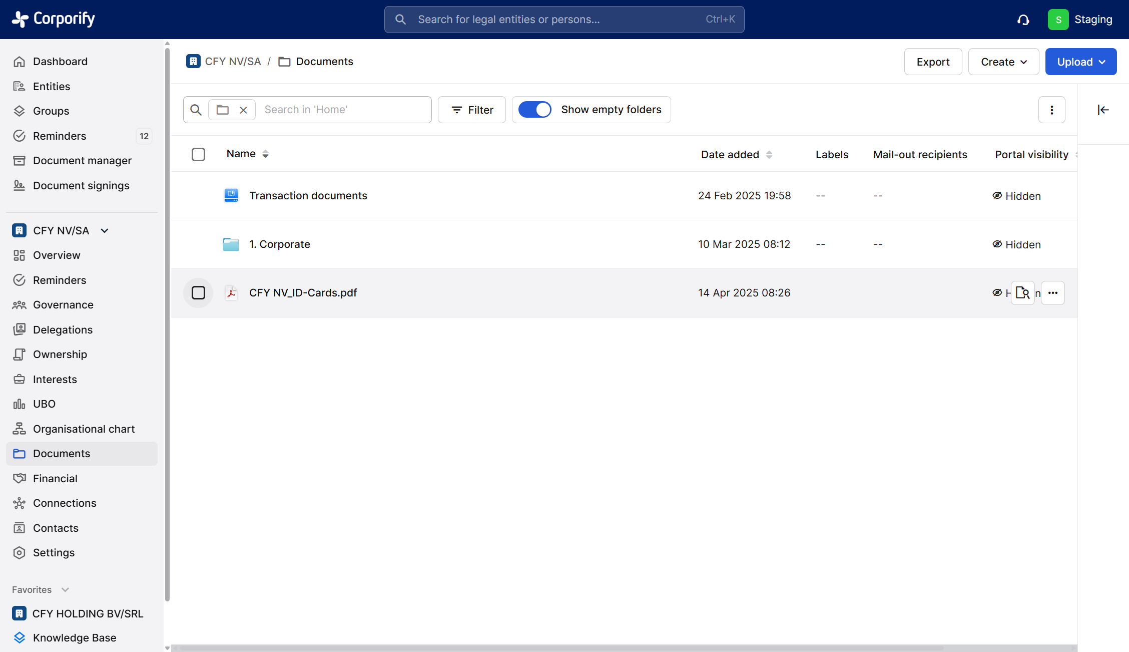This screenshot has height=652, width=1129.
Task: Open the document preview icon on CFY NV_ID-Cards.pdf
Action: (x=1022, y=293)
